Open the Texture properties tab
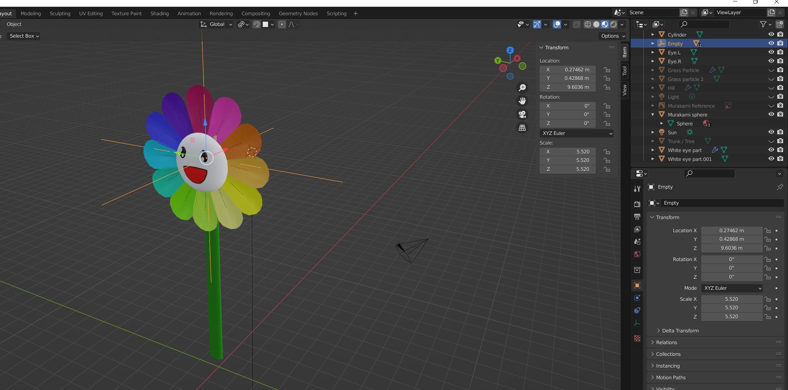The image size is (788, 390). 637,338
